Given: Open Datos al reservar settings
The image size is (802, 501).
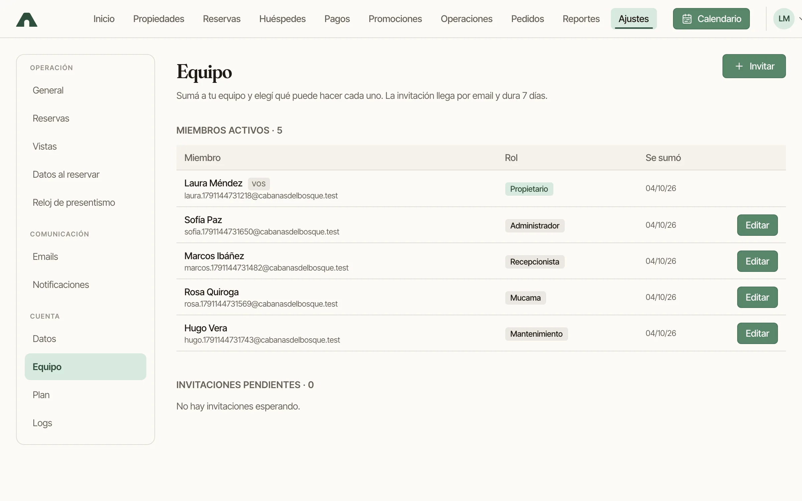Looking at the screenshot, I should [x=86, y=174].
